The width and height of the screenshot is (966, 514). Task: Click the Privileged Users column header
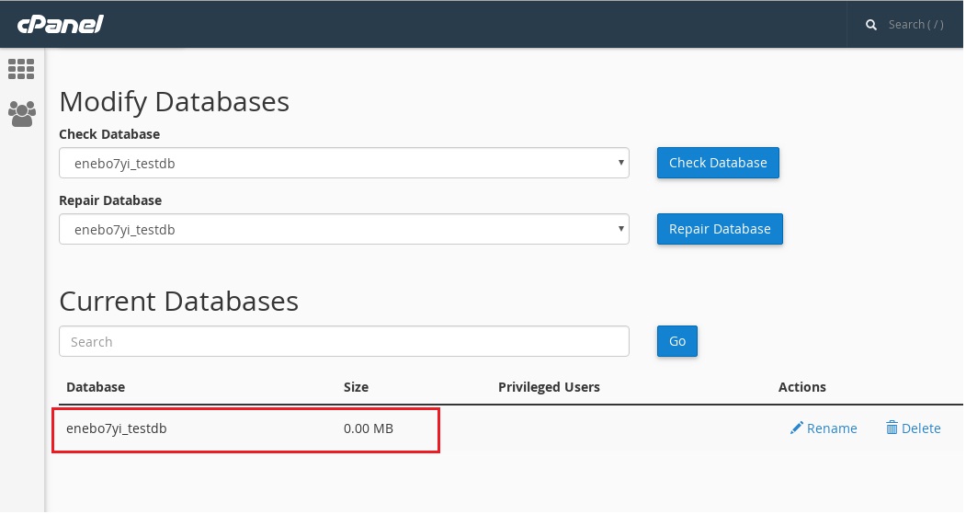549,387
